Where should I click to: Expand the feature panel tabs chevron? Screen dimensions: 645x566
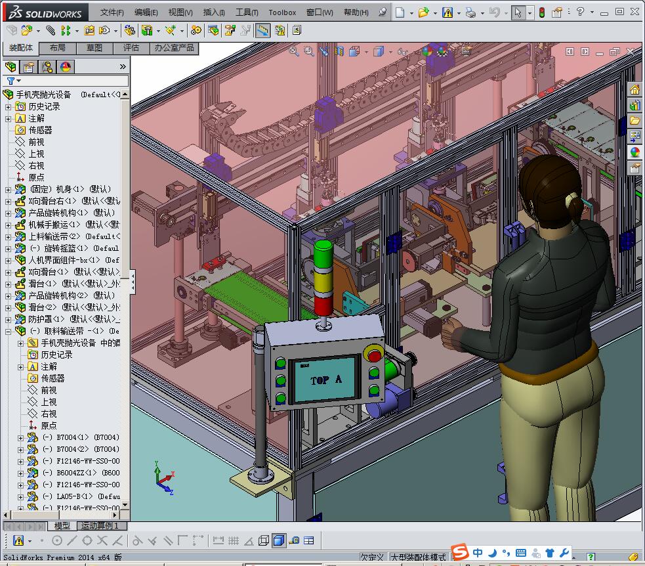point(123,67)
